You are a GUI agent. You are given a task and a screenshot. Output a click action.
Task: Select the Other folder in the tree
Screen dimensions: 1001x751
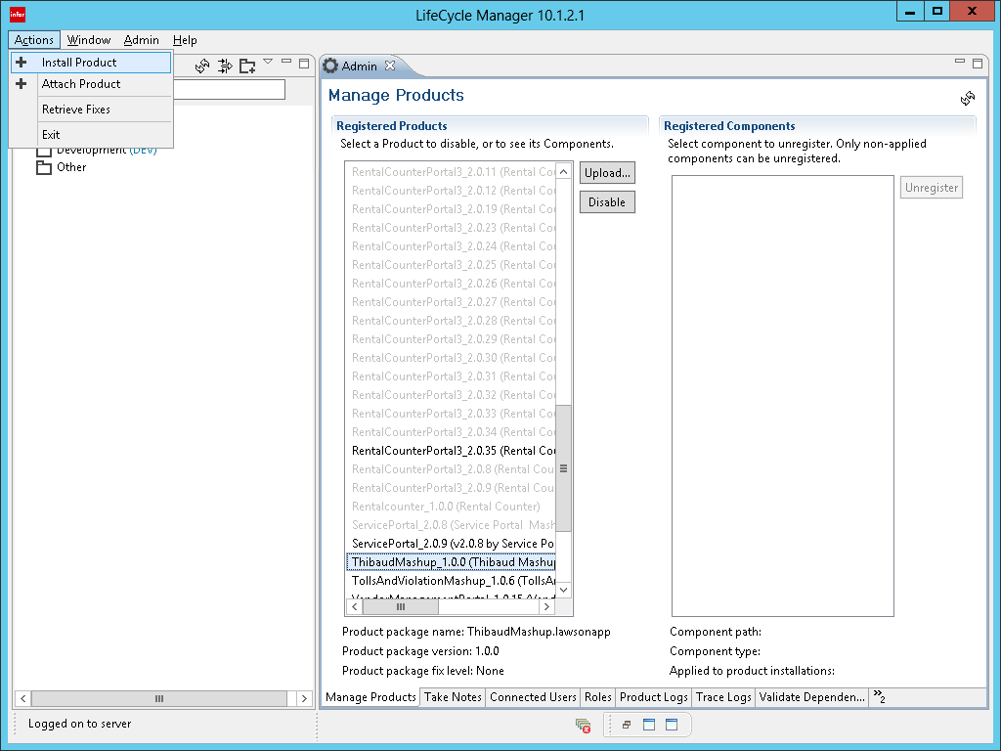click(70, 167)
